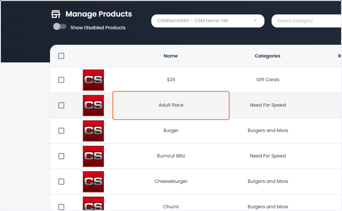Click the Manage Products heading
This screenshot has width=342, height=211.
99,14
